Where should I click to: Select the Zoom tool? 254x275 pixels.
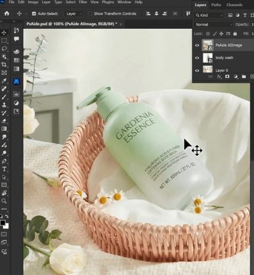4,201
